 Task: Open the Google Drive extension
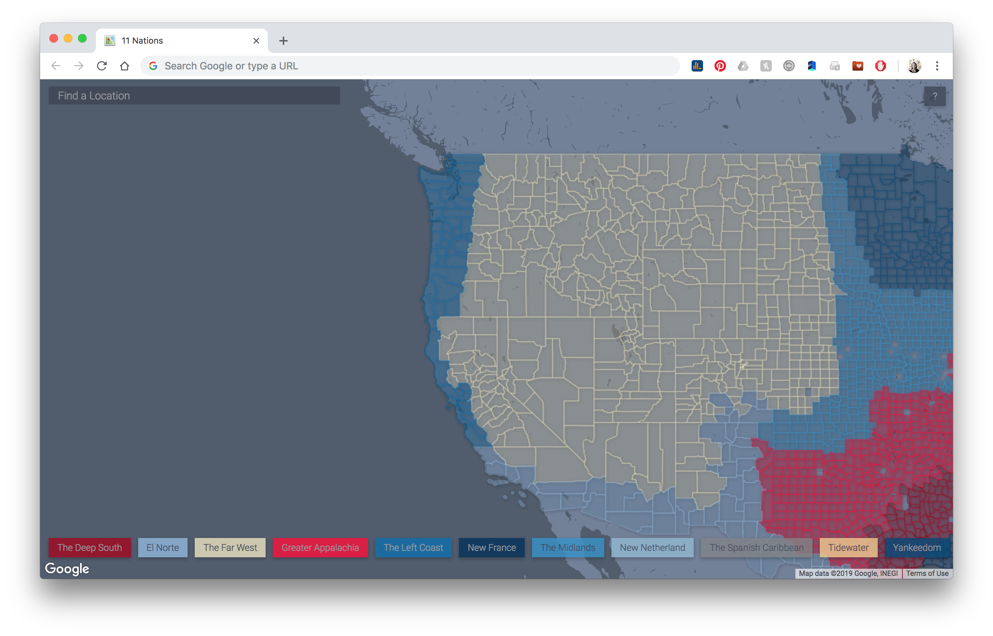pos(743,66)
